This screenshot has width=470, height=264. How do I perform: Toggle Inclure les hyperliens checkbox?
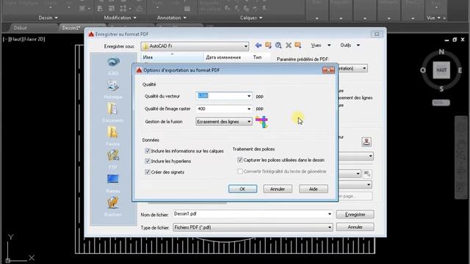click(148, 161)
